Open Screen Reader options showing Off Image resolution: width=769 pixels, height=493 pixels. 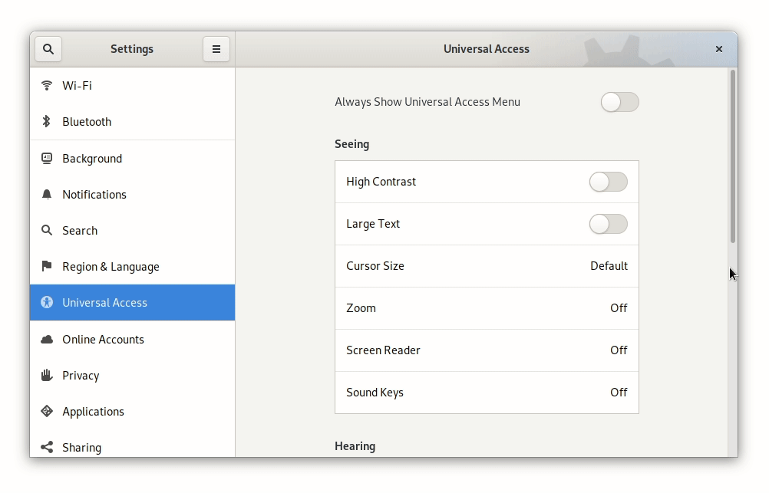coord(487,350)
